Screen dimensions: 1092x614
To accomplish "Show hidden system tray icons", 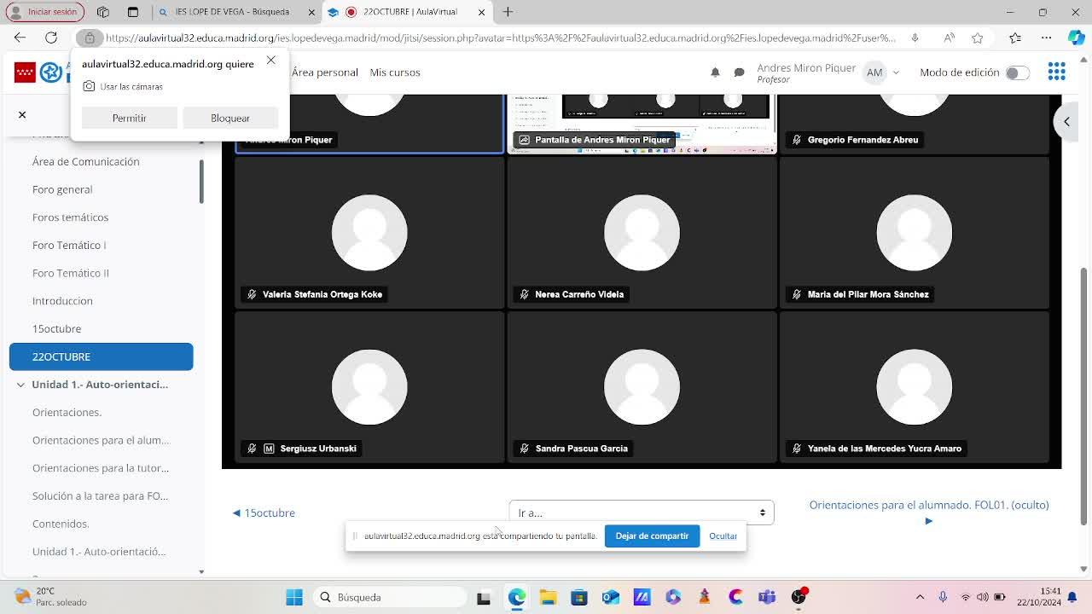I will click(x=920, y=597).
